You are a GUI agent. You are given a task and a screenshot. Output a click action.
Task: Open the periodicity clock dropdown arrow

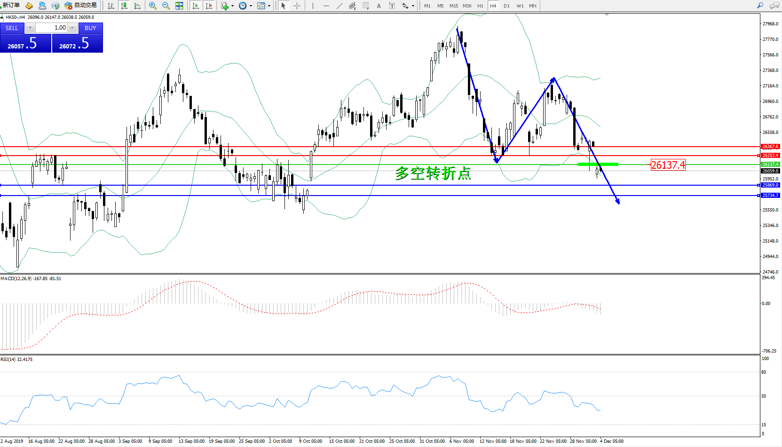coord(251,6)
